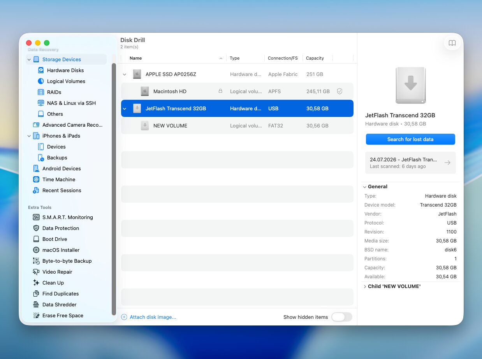Select Logical Volumes sidebar icon
The image size is (482, 359).
(41, 81)
